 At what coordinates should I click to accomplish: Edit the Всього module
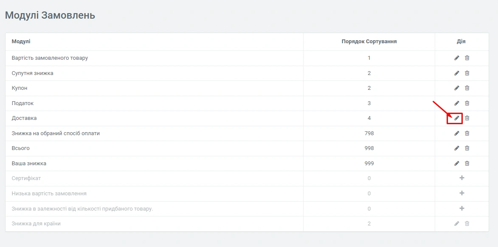pyautogui.click(x=457, y=148)
